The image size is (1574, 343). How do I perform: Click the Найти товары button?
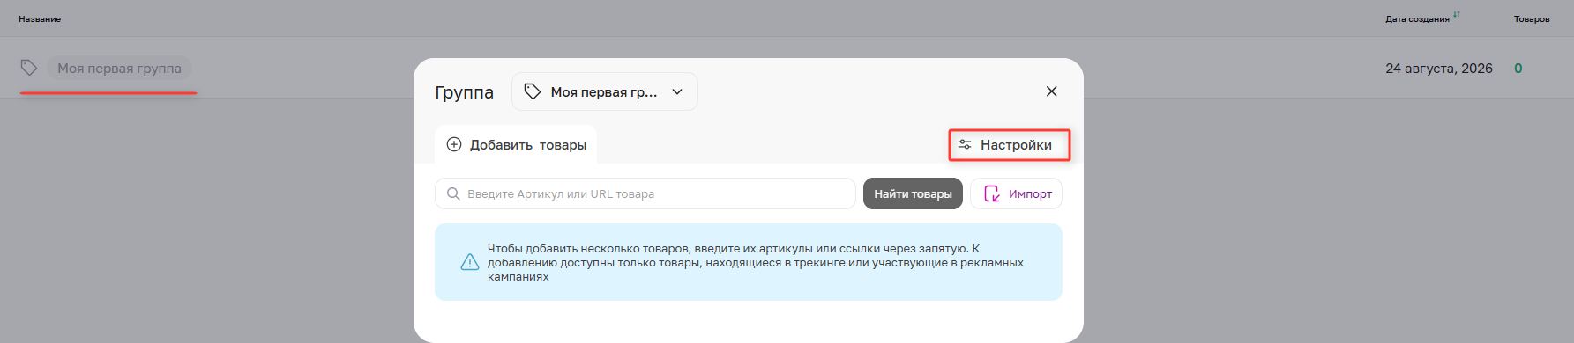click(913, 193)
